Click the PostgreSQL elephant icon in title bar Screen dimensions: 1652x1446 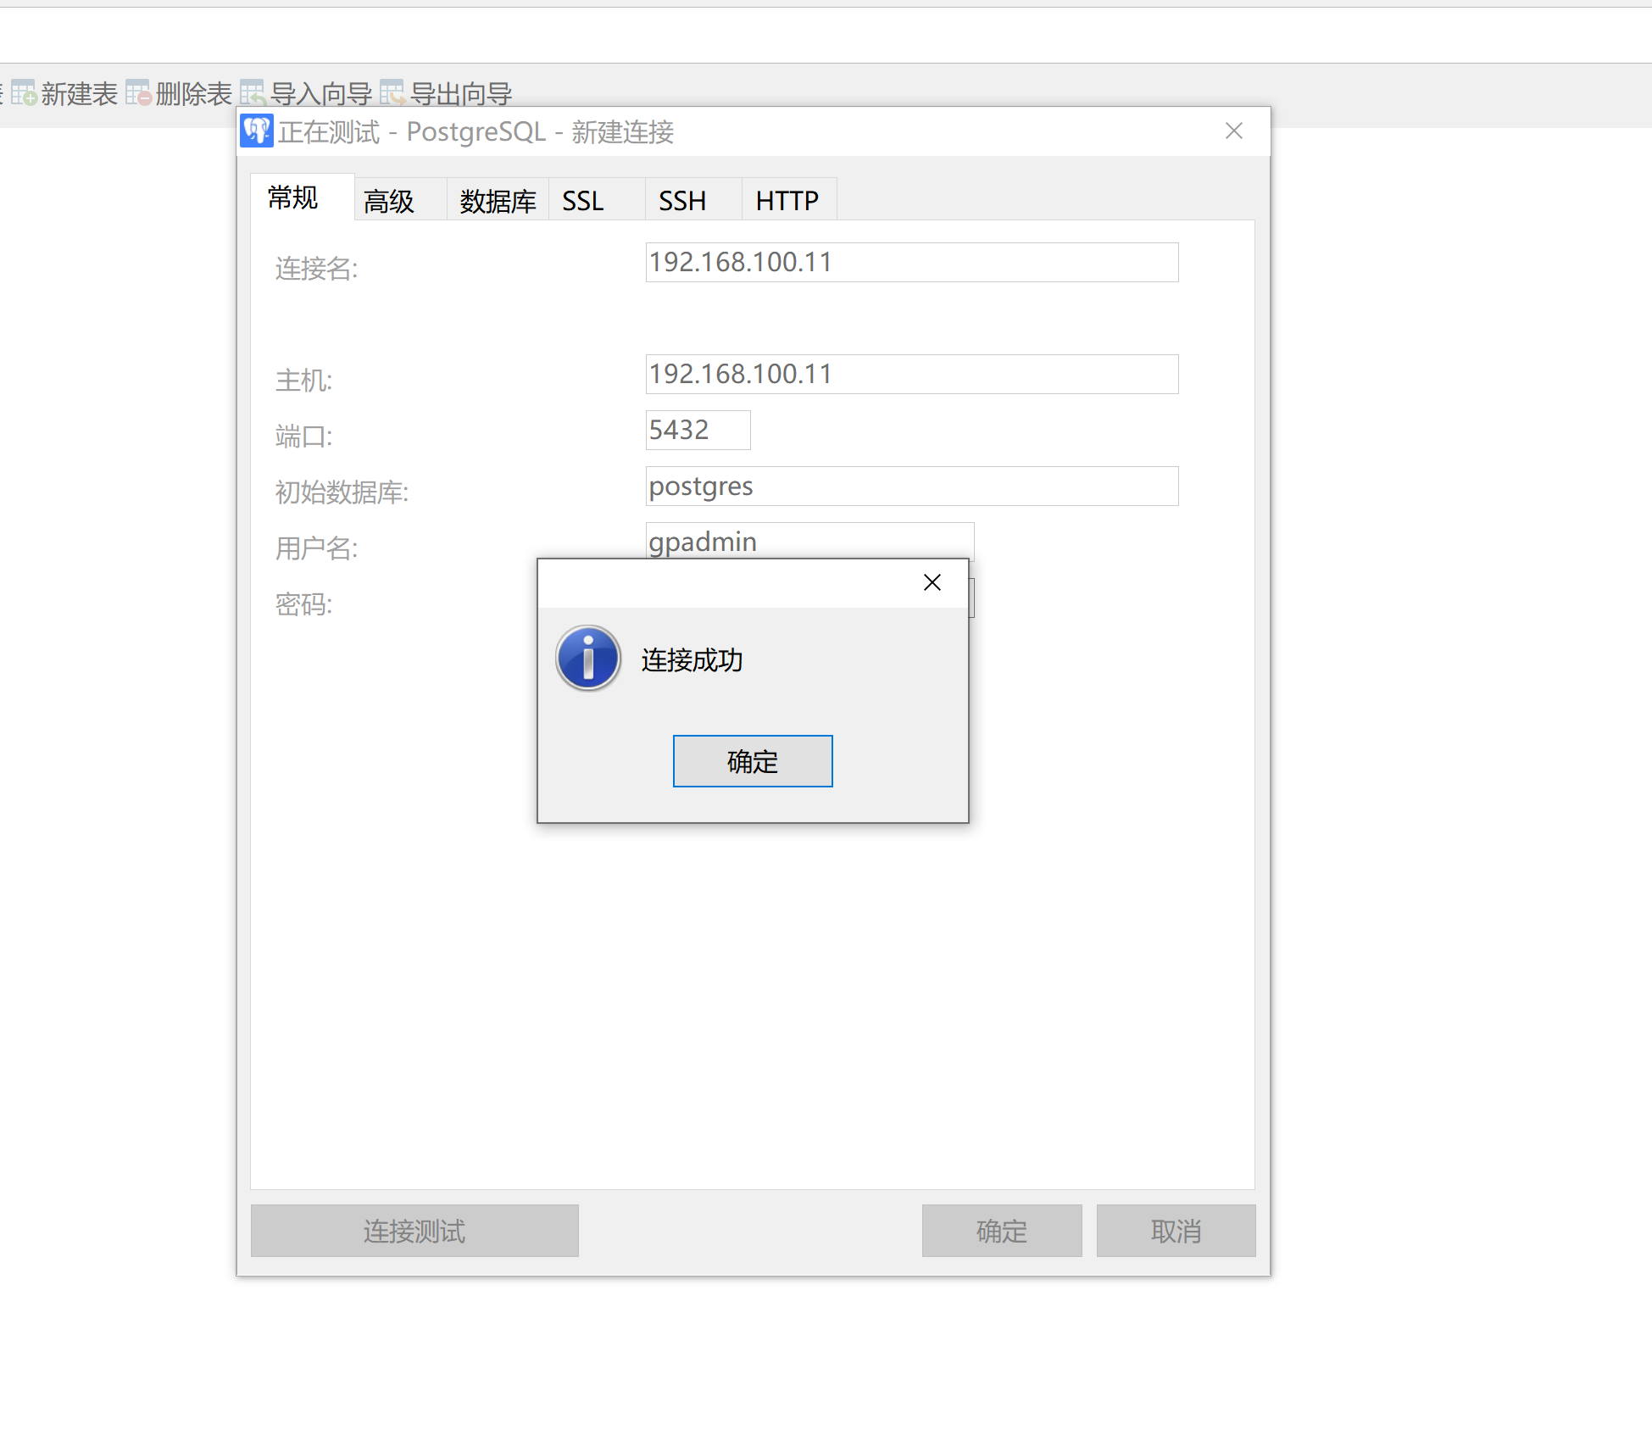tap(257, 131)
